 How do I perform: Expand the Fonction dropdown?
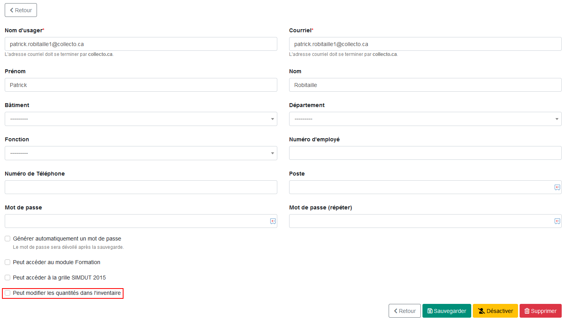pyautogui.click(x=141, y=153)
